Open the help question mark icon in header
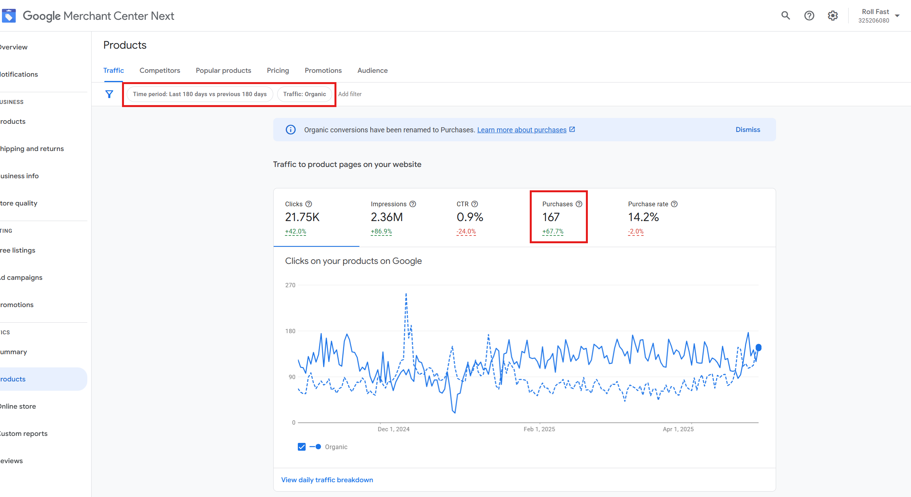 (809, 16)
